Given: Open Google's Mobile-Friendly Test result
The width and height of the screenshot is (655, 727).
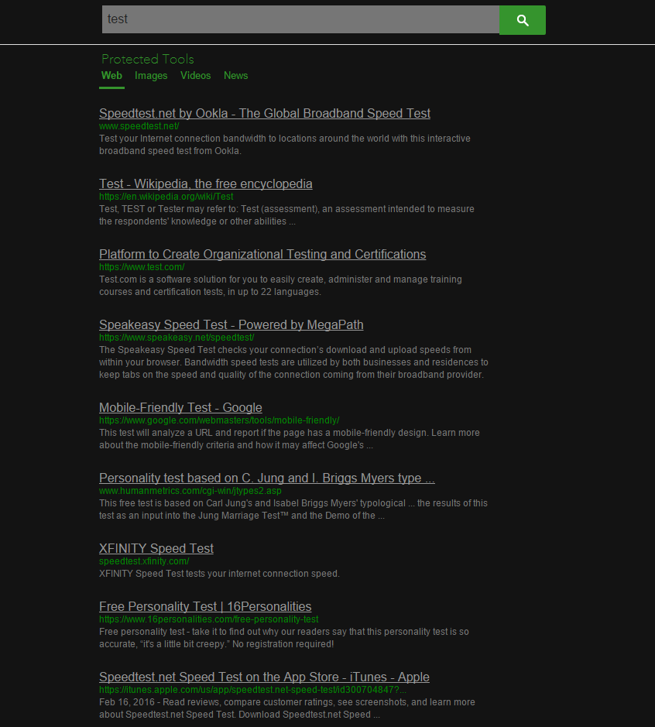Looking at the screenshot, I should 180,407.
